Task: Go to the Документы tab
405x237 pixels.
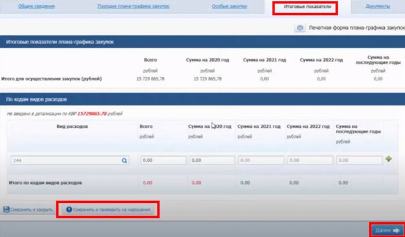Action: (378, 6)
